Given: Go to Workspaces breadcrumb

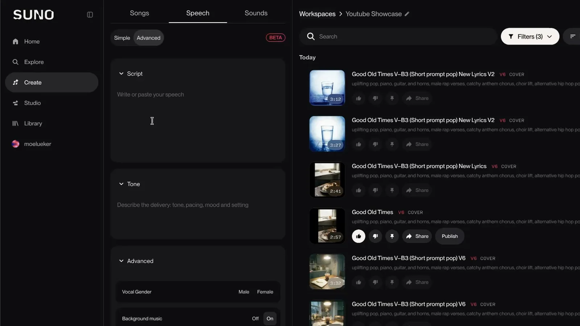Looking at the screenshot, I should [x=317, y=14].
